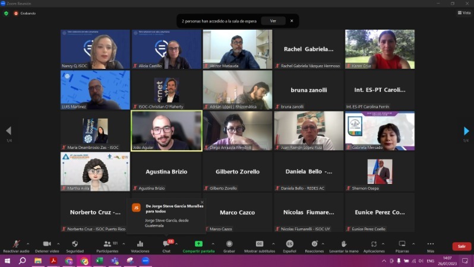Toggle Mostrar subtítulos captions
474x267 pixels.
(x=260, y=244)
